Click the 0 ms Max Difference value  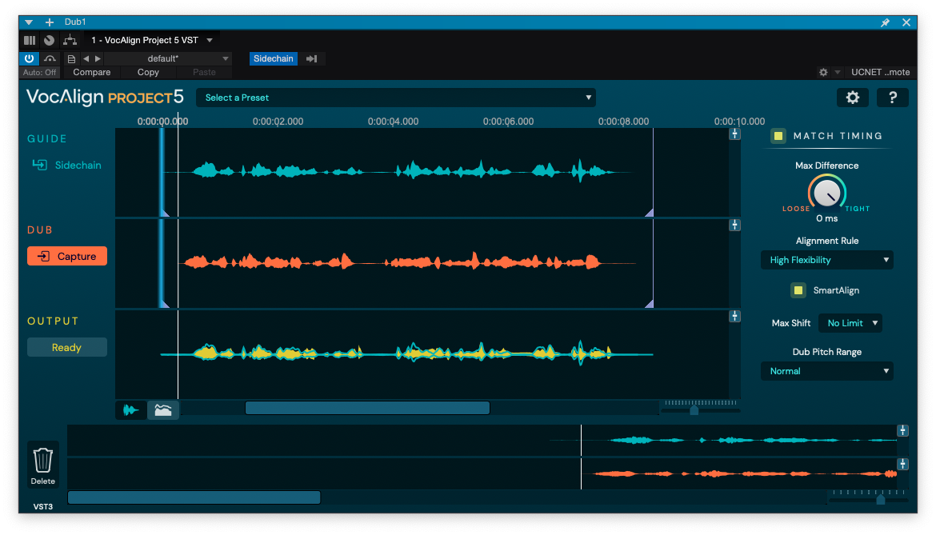[826, 219]
